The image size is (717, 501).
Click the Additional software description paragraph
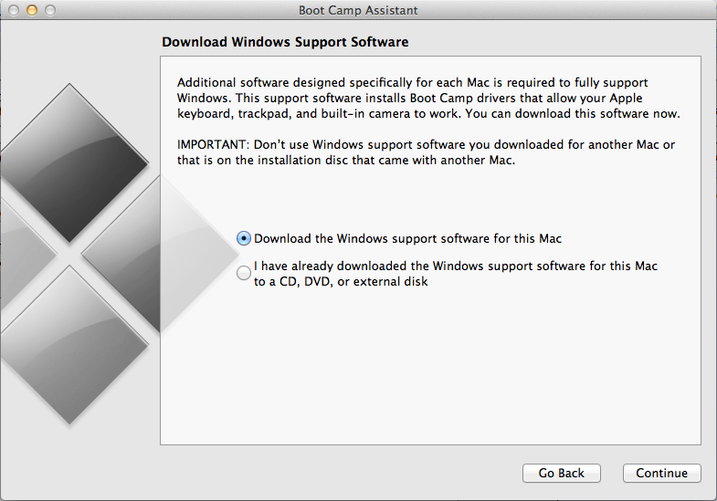point(428,98)
